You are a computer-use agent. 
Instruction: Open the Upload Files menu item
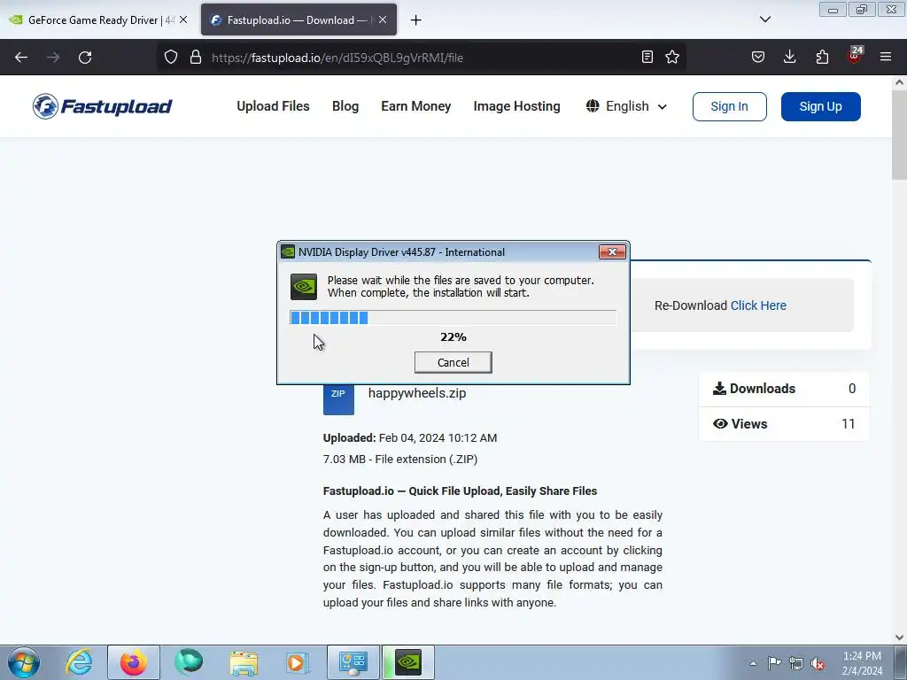pyautogui.click(x=273, y=106)
